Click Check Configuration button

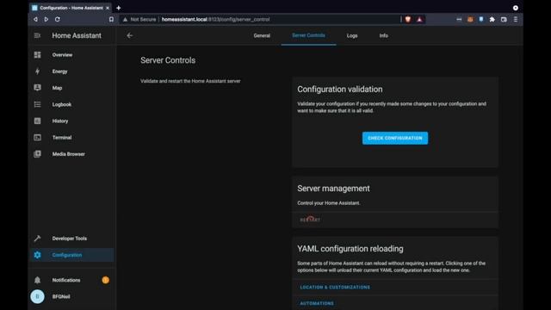coord(395,138)
